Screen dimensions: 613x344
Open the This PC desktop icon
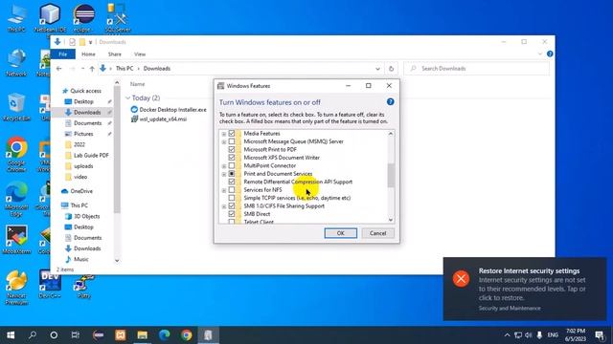pyautogui.click(x=16, y=17)
